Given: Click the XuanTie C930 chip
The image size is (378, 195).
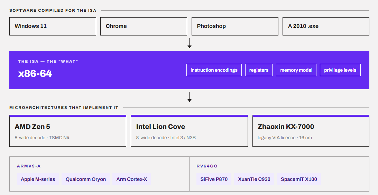Looking at the screenshot, I should (x=254, y=179).
